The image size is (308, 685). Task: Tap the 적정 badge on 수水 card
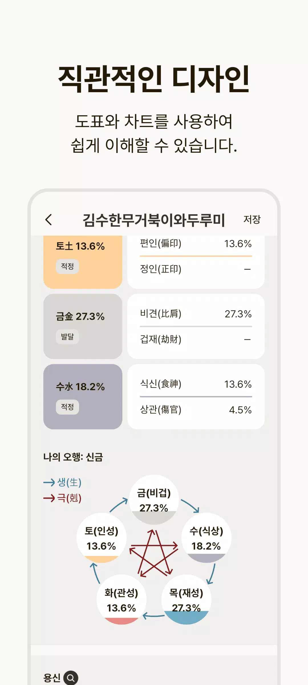pyautogui.click(x=67, y=407)
